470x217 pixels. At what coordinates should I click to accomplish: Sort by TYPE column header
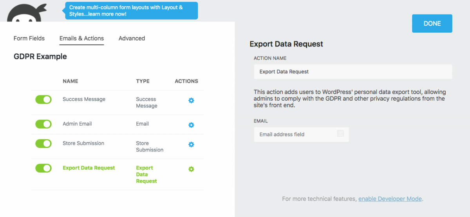(143, 81)
